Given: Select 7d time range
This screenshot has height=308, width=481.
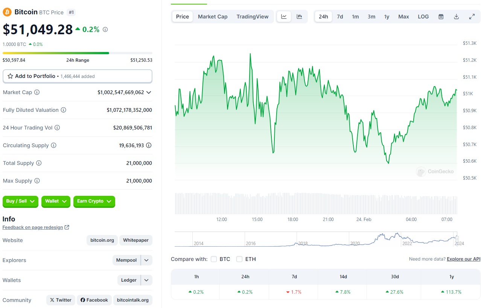Looking at the screenshot, I should [x=340, y=17].
